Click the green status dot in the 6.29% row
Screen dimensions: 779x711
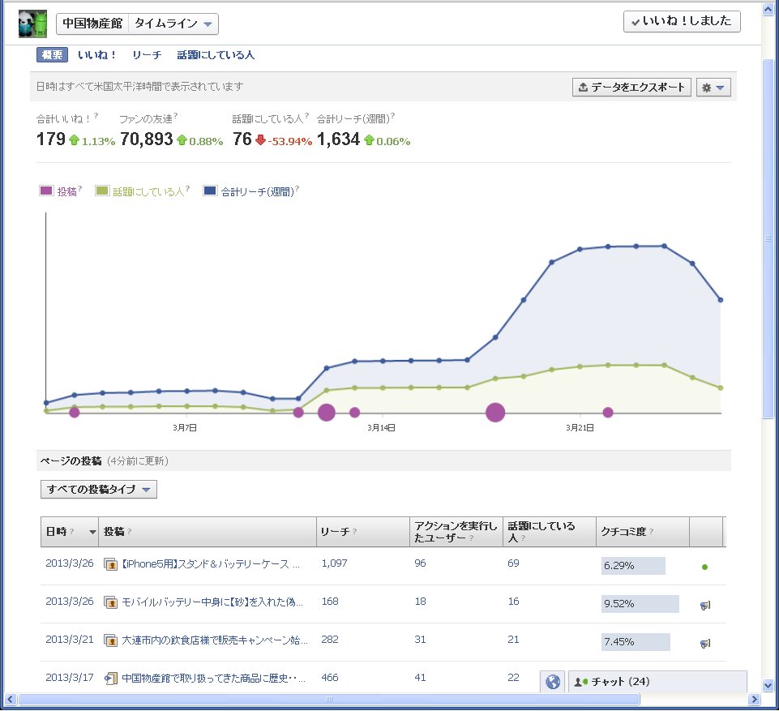coord(704,567)
